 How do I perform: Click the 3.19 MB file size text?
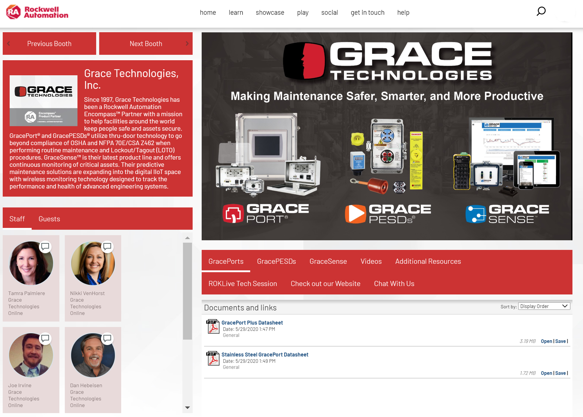point(528,341)
